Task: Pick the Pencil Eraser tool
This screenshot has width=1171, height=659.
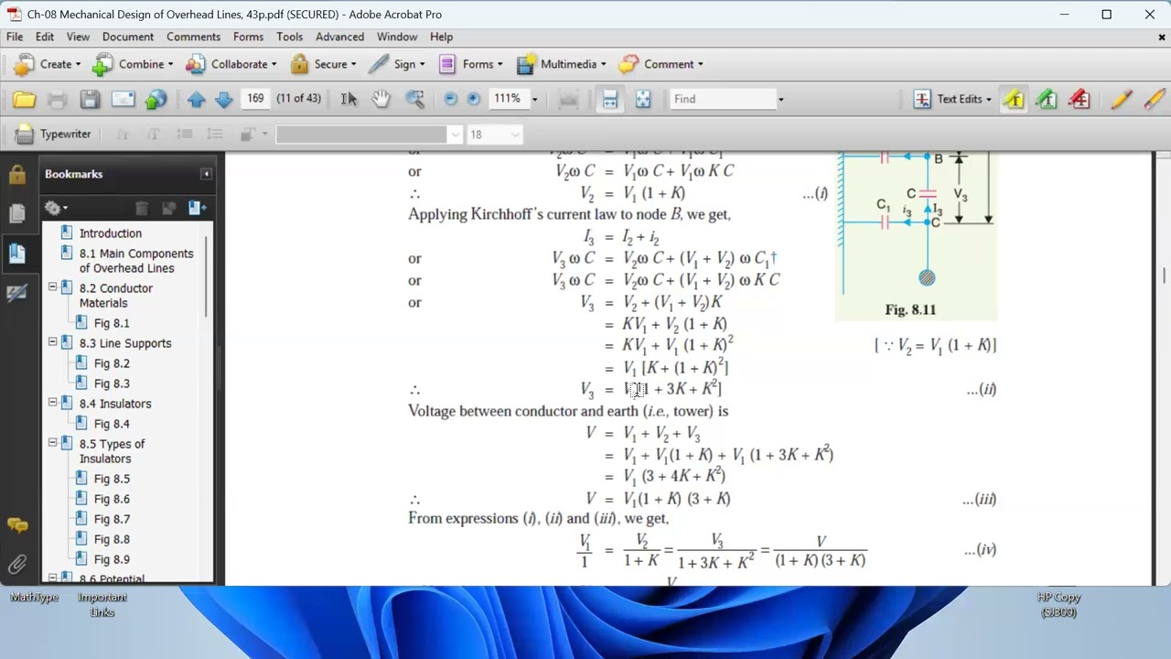Action: tap(1154, 99)
